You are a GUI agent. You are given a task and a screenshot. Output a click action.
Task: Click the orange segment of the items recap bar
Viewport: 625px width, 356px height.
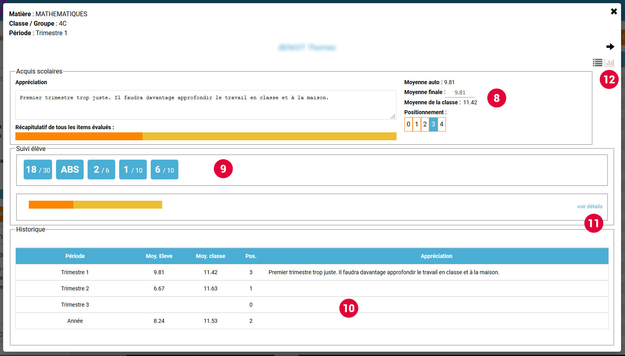79,136
